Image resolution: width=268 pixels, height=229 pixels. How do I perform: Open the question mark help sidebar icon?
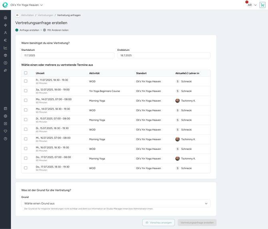coord(5,139)
